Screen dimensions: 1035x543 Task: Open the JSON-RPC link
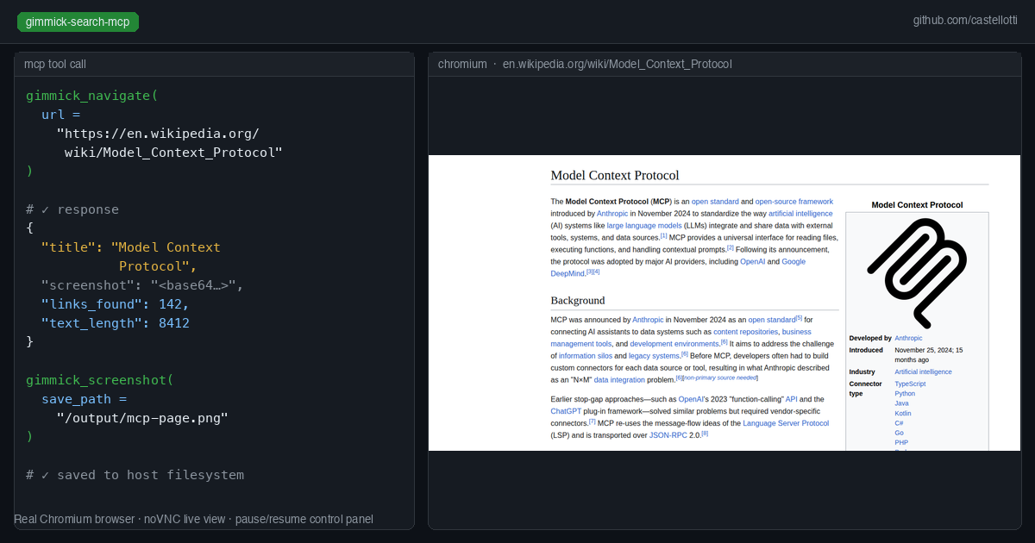tap(668, 435)
